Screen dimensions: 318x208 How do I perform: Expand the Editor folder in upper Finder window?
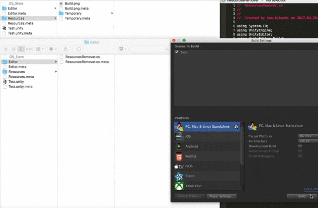tap(55, 8)
